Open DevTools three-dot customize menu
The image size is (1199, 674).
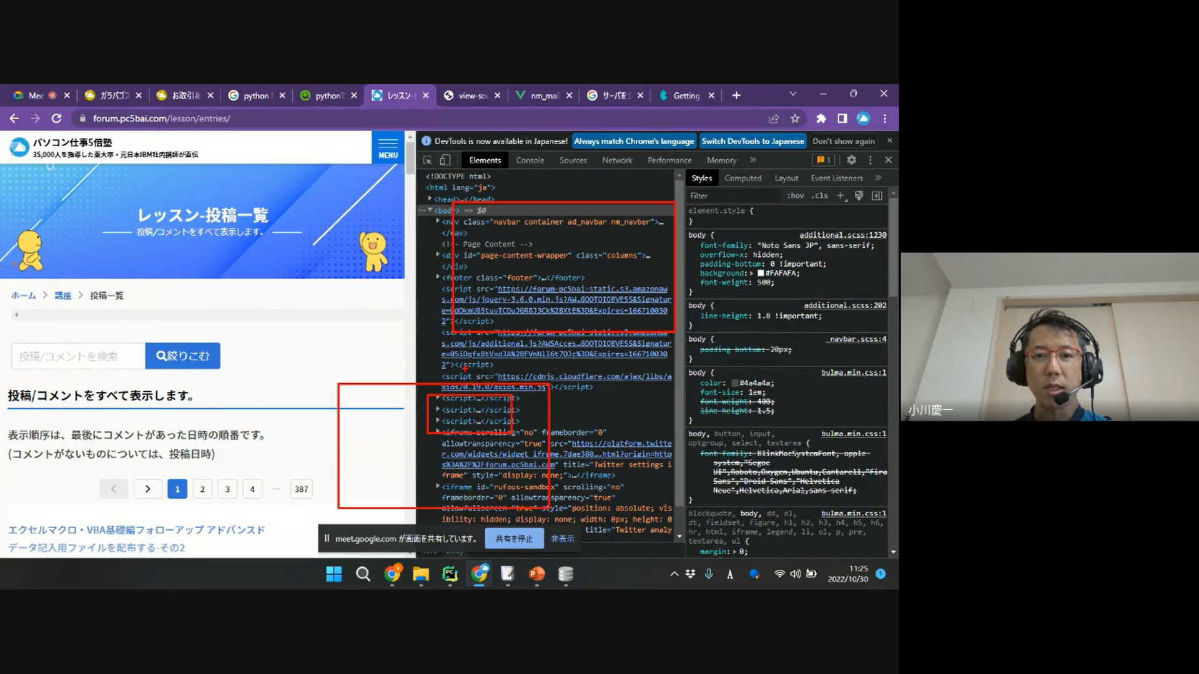point(870,160)
